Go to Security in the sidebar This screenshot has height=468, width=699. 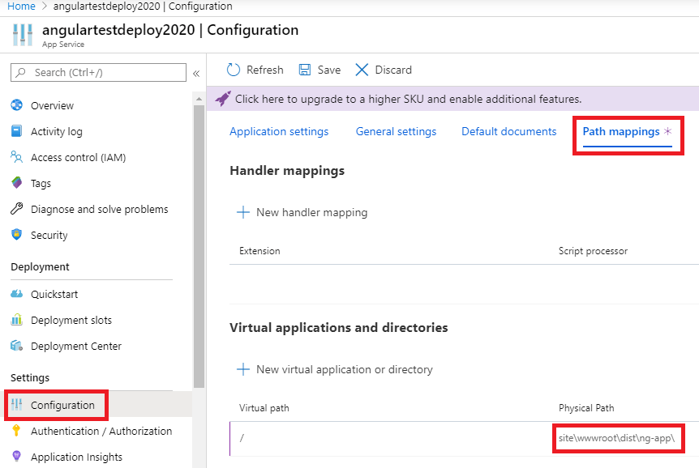pos(49,236)
